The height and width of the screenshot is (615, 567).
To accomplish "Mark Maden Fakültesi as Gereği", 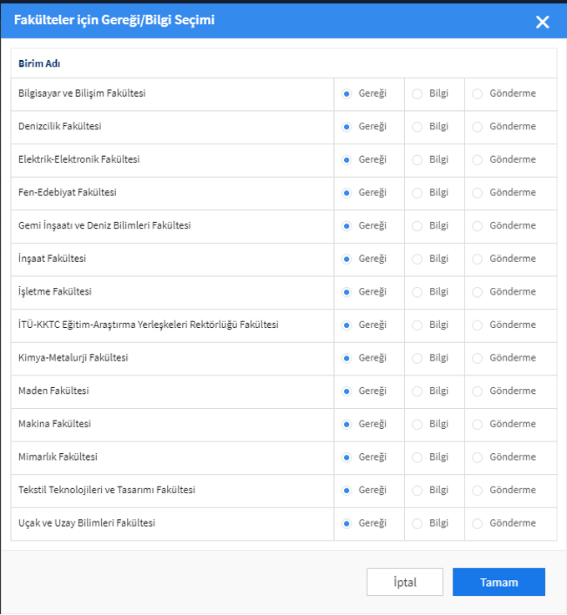I will click(x=347, y=391).
